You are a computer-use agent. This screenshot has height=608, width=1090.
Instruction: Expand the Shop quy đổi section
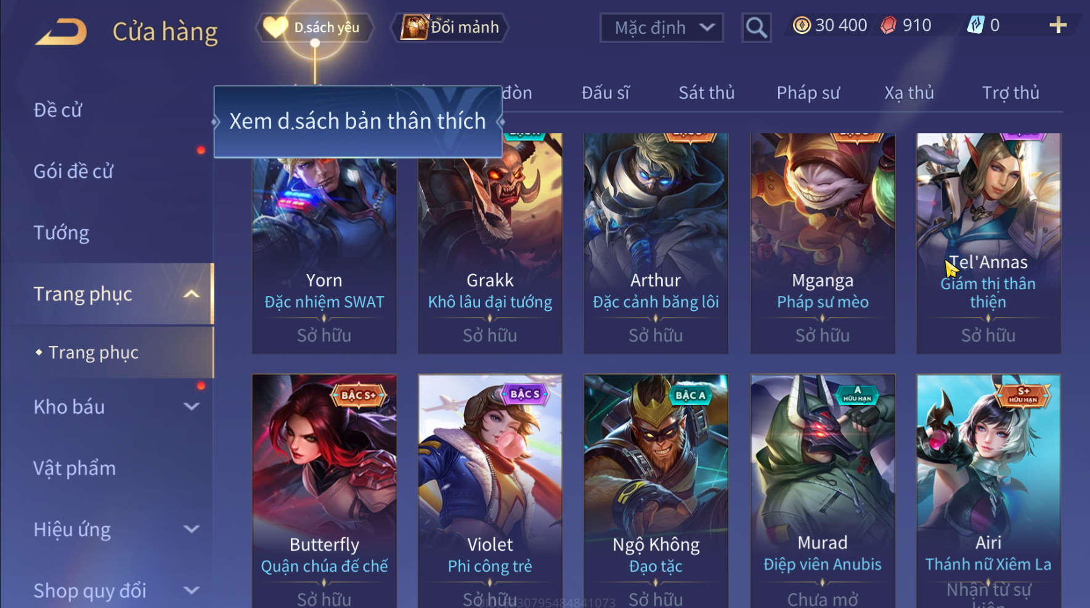click(192, 591)
